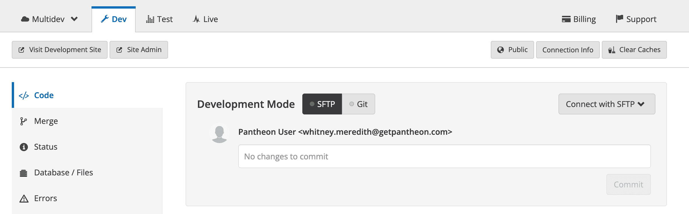Open the Live environment tab
This screenshot has height=214, width=689.
pyautogui.click(x=205, y=19)
